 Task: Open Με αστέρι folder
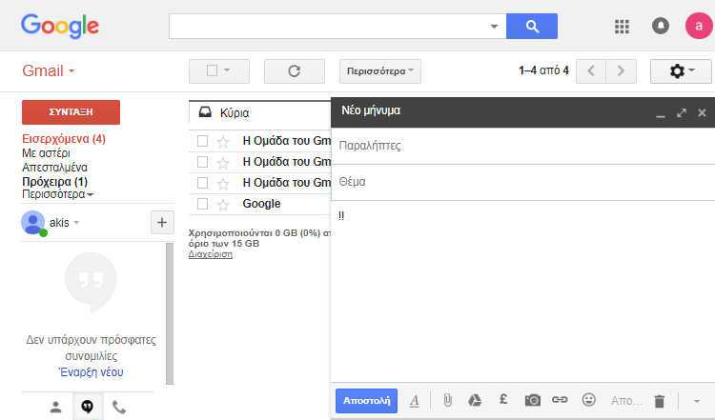[46, 153]
